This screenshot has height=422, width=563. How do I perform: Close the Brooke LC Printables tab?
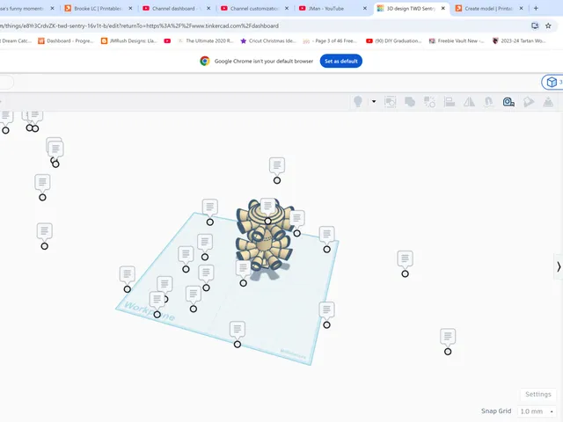click(x=130, y=8)
